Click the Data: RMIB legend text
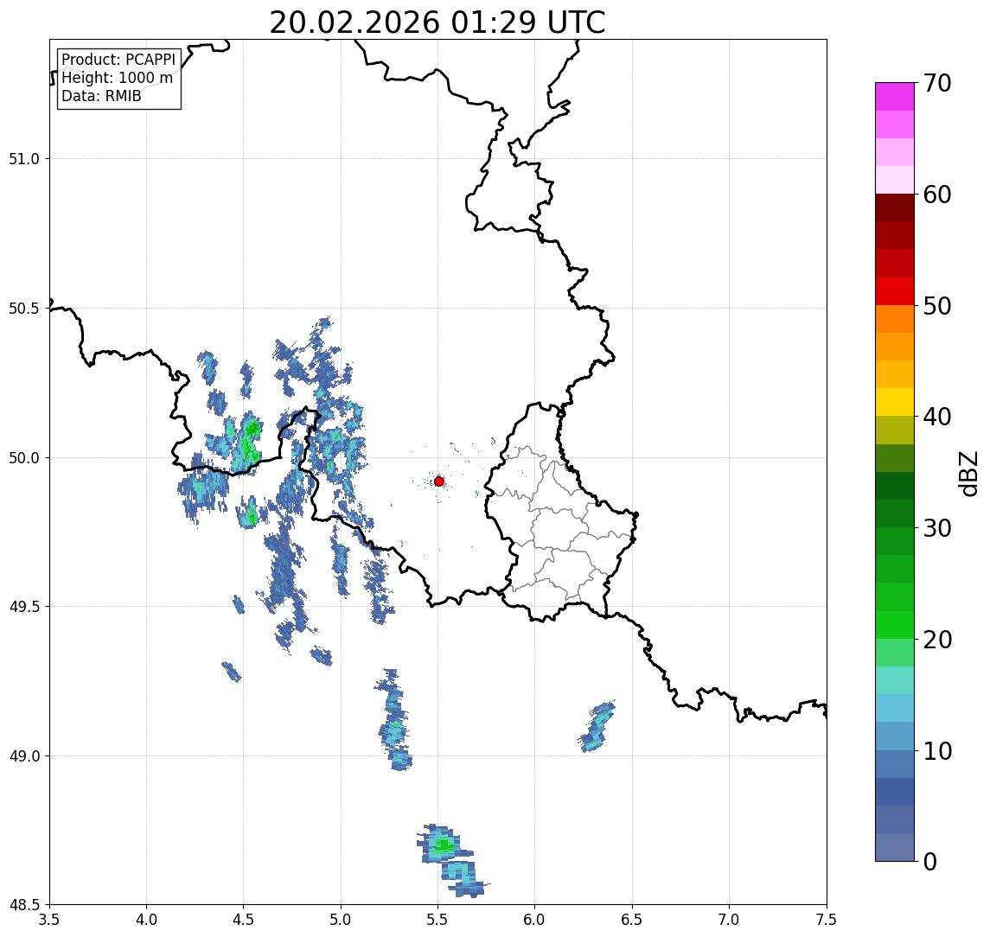This screenshot has width=990, height=937. (101, 96)
